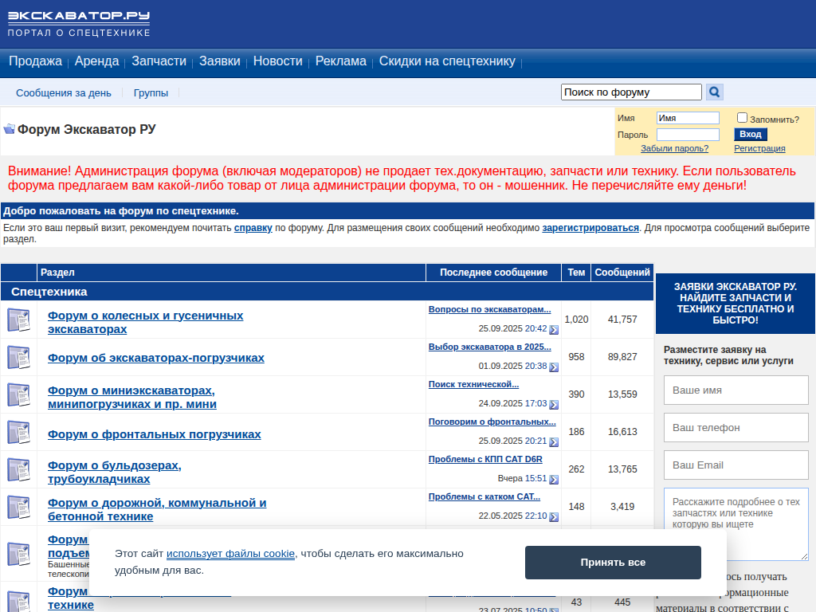816x612 pixels.
Task: Click the forum search magnifier icon
Action: [x=715, y=92]
